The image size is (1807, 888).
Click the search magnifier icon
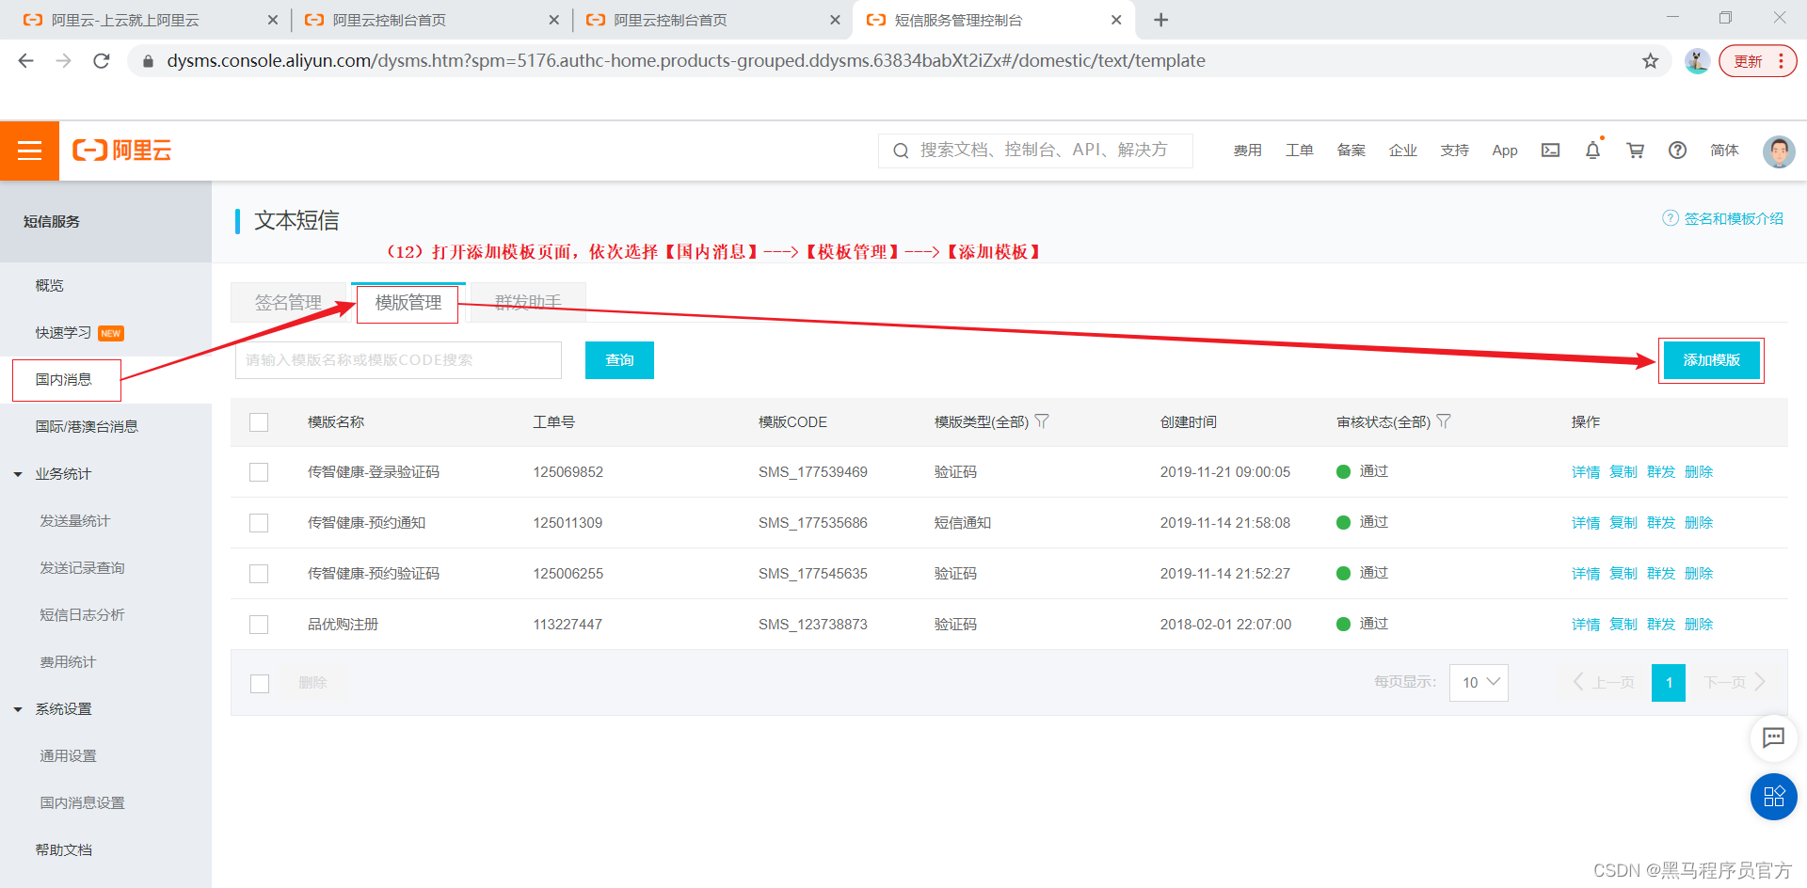pyautogui.click(x=901, y=151)
